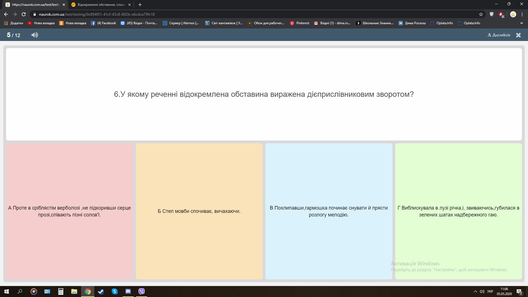
Task: Select answer Г Виблискувала в лузі річка
Action: pos(458,211)
